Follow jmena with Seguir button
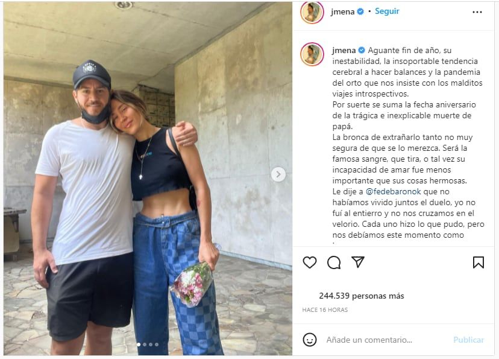This screenshot has height=359, width=499. tap(387, 11)
